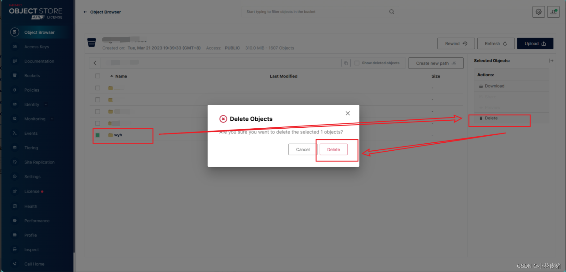Viewport: 566px width, 272px height.
Task: Uncheck the wyh folder checkbox
Action: pyautogui.click(x=98, y=135)
